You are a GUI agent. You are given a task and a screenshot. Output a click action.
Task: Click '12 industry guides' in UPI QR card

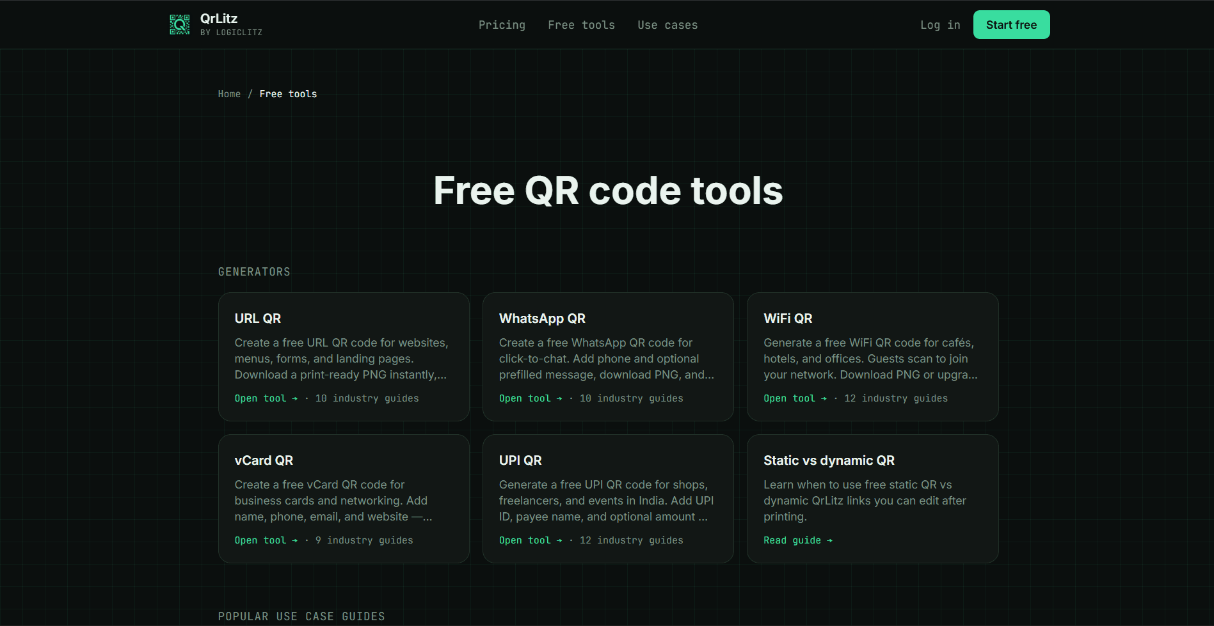coord(631,540)
